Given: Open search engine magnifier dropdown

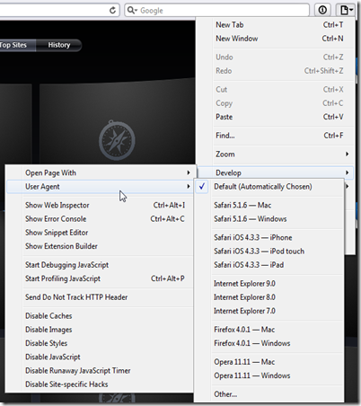Looking at the screenshot, I should coord(132,10).
